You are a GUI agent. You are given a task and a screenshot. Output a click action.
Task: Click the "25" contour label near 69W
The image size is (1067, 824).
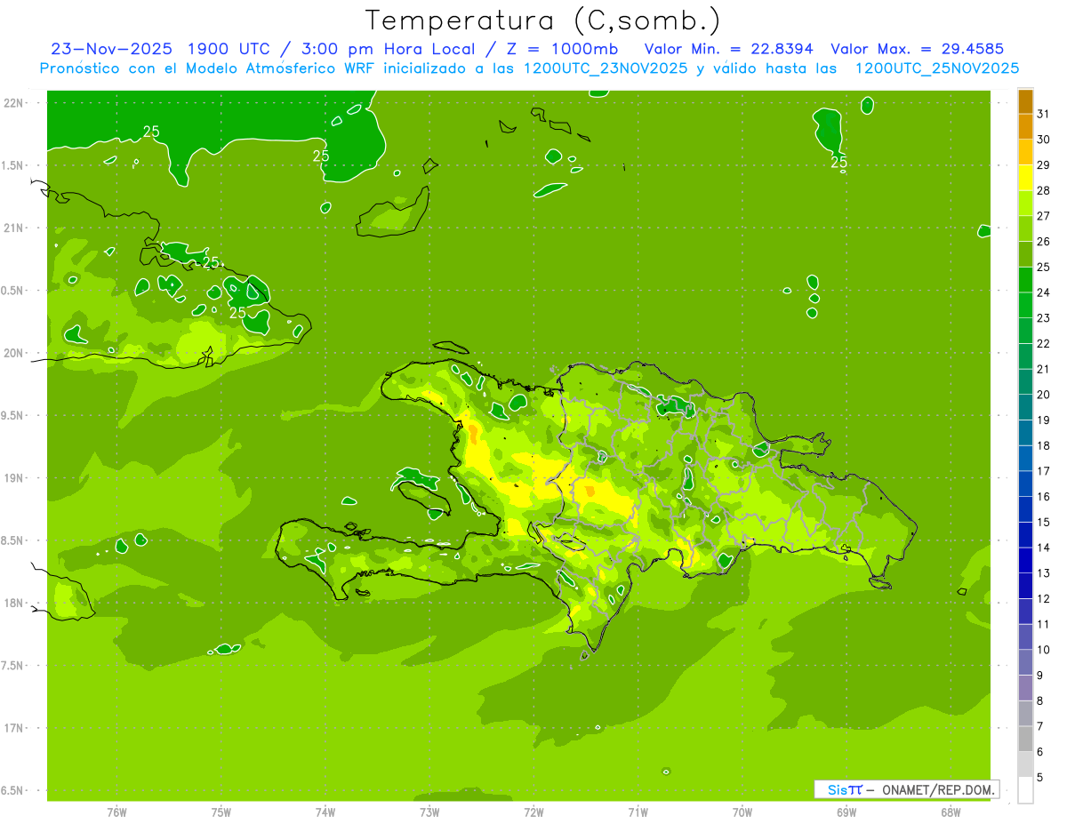click(x=838, y=163)
